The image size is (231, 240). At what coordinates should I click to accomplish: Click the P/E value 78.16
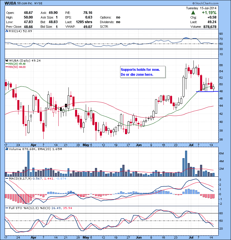coord(88,12)
